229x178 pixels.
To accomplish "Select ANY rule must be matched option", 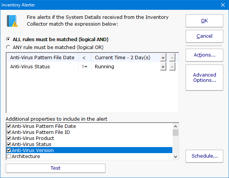I will coord(8,47).
